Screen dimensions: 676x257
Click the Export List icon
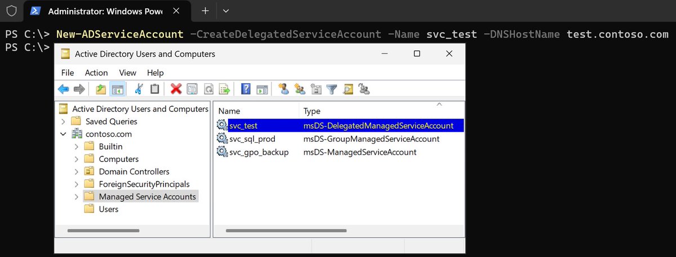tap(225, 89)
